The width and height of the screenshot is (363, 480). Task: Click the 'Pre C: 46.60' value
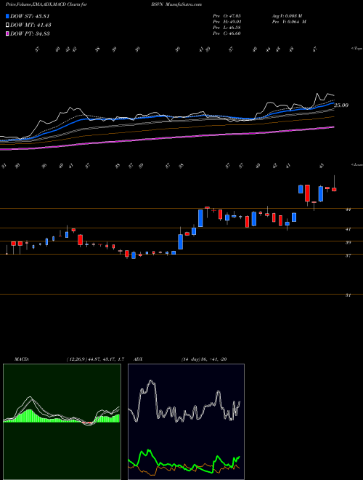227,33
